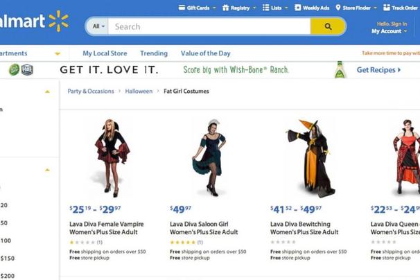
Task: Click the Walmart spark logo
Action: point(58,21)
